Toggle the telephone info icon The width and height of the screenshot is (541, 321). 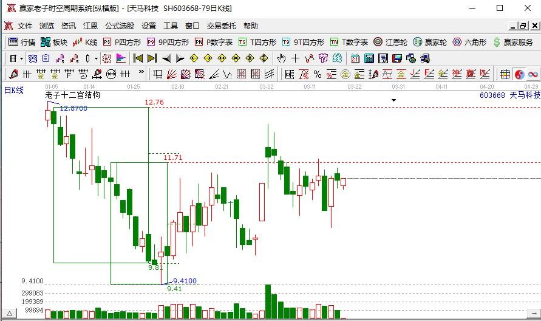coord(33,58)
